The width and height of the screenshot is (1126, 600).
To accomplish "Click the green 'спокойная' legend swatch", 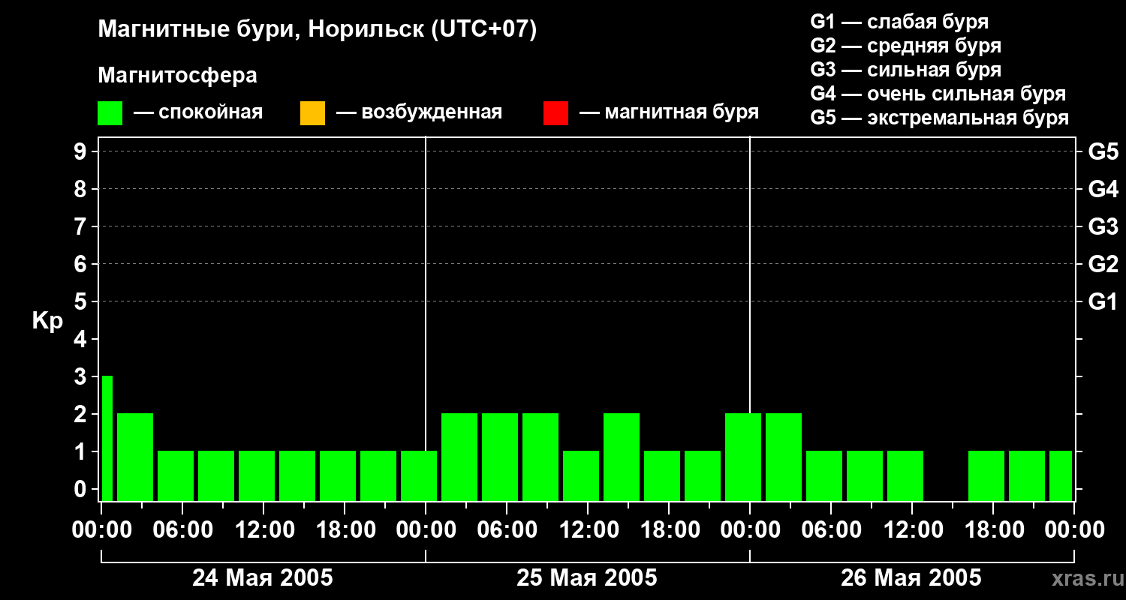I will [110, 113].
